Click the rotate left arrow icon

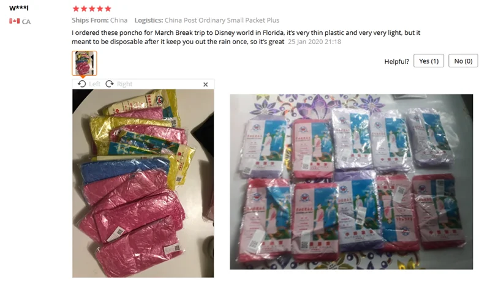(82, 84)
